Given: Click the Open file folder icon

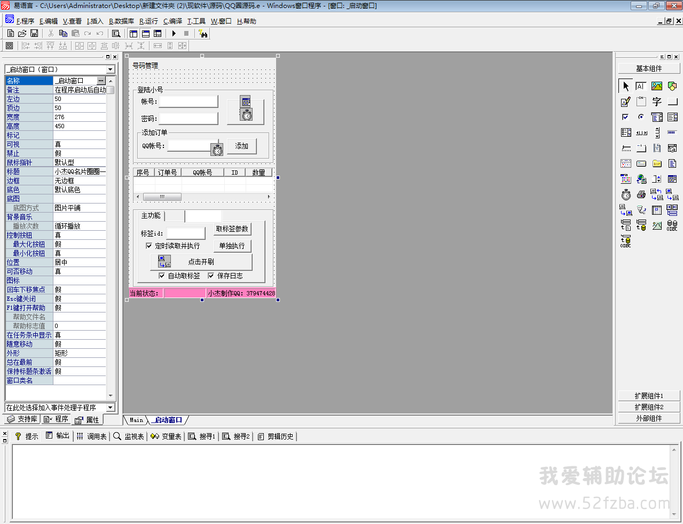Looking at the screenshot, I should 22,33.
